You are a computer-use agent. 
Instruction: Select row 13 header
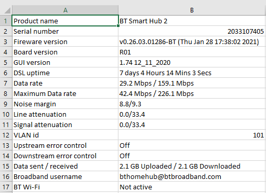point(6,145)
